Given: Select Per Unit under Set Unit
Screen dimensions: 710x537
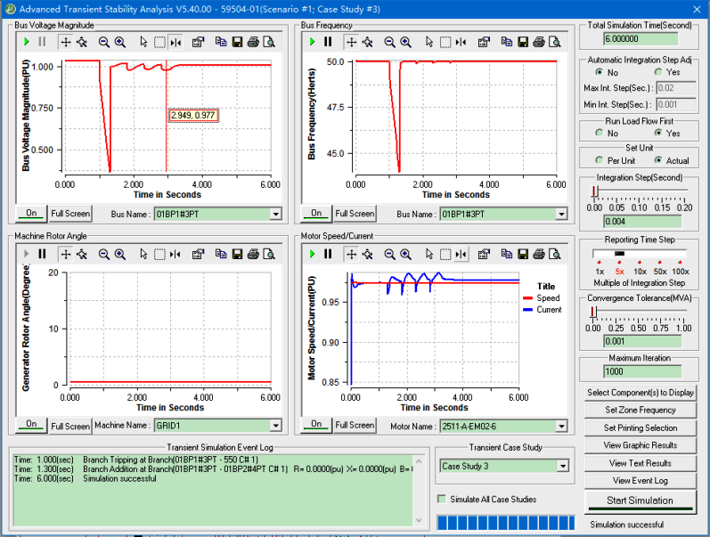Looking at the screenshot, I should pos(600,160).
